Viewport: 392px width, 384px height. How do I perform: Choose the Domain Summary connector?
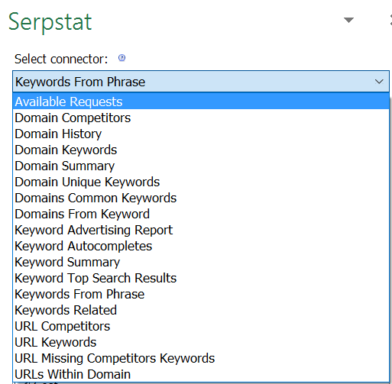(201, 166)
